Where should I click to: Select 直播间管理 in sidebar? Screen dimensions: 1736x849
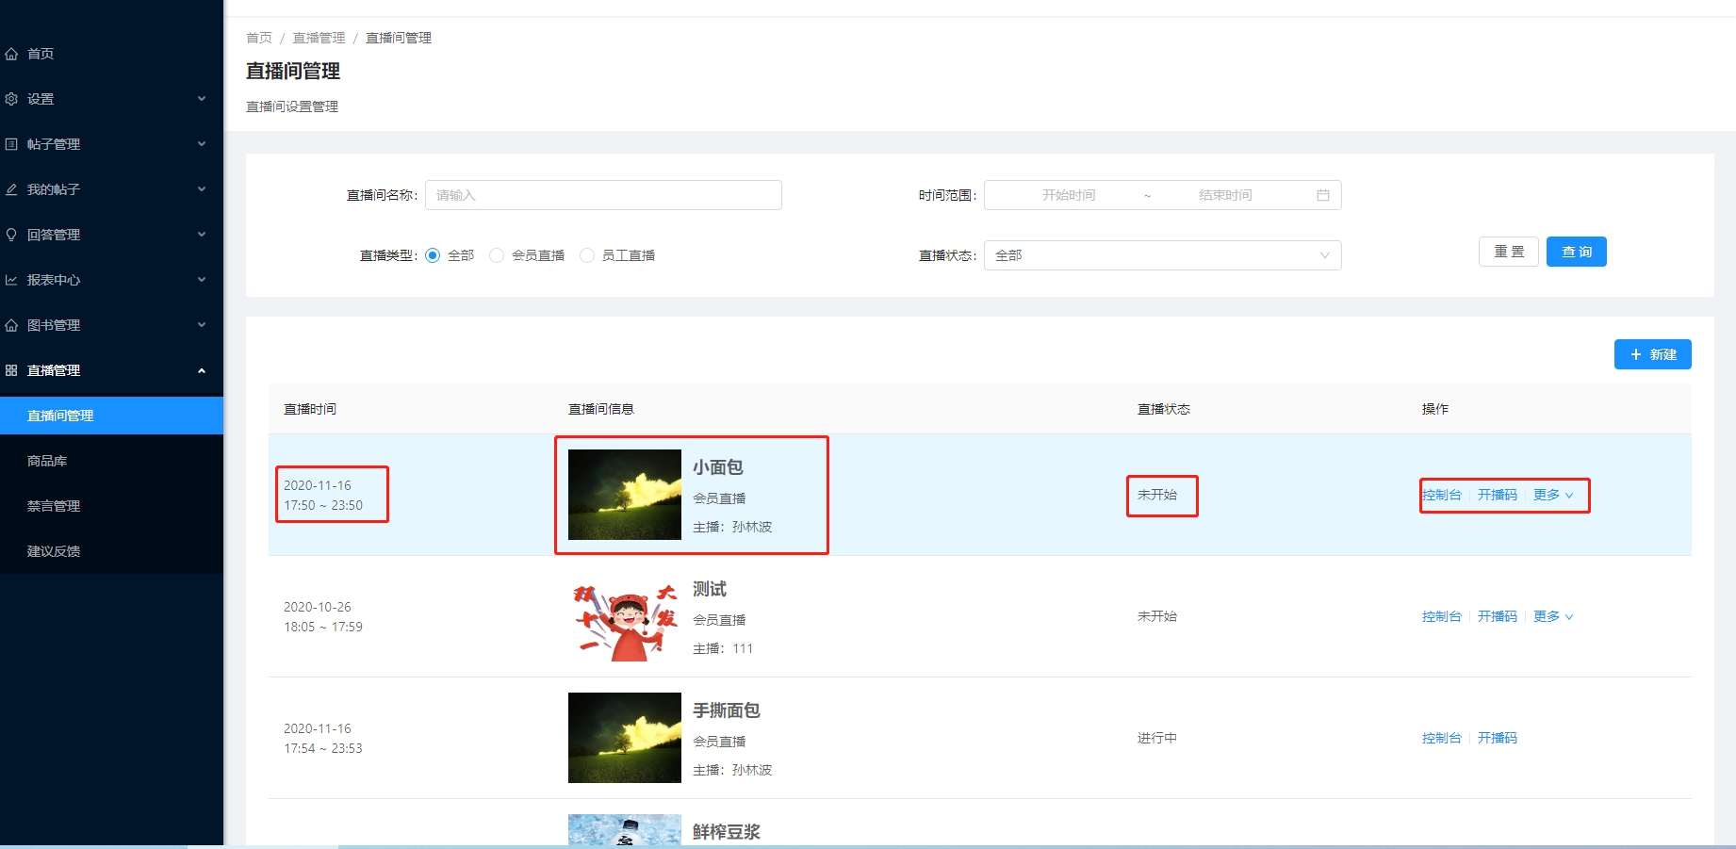111,416
